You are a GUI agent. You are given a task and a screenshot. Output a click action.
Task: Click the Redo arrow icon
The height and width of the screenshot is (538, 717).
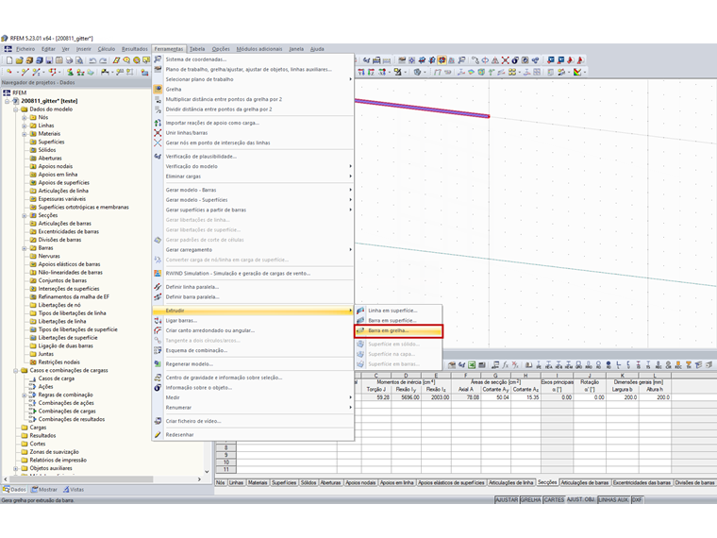tap(103, 60)
